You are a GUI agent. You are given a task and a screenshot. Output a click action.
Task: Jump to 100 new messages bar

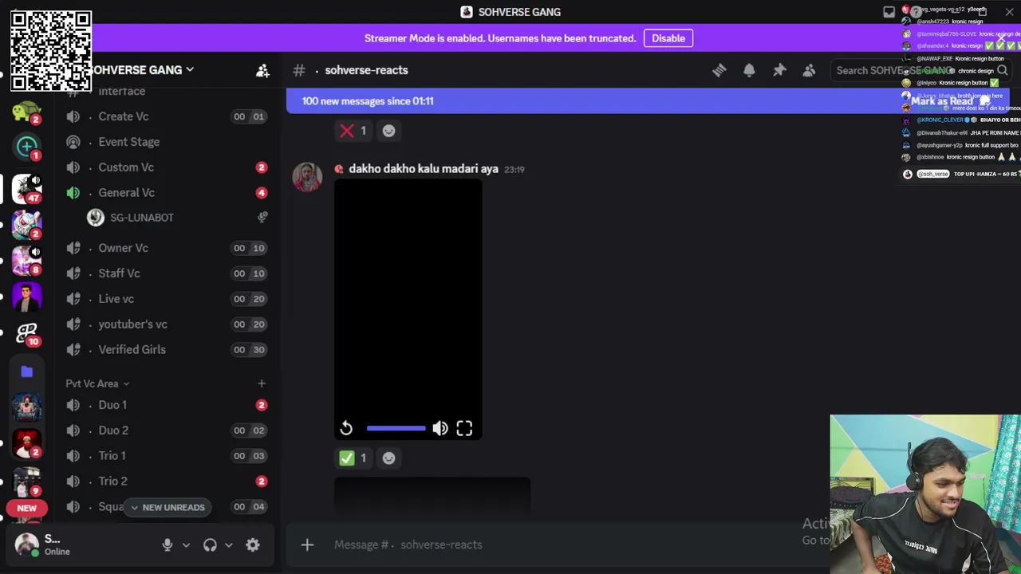(368, 101)
